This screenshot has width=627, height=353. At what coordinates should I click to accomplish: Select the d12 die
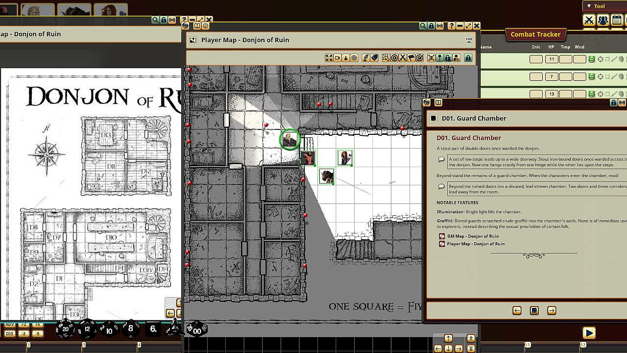[x=87, y=329]
